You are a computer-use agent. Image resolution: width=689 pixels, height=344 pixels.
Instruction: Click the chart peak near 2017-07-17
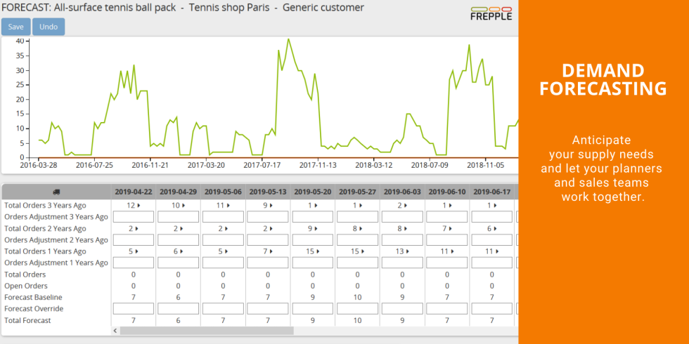tap(288, 40)
